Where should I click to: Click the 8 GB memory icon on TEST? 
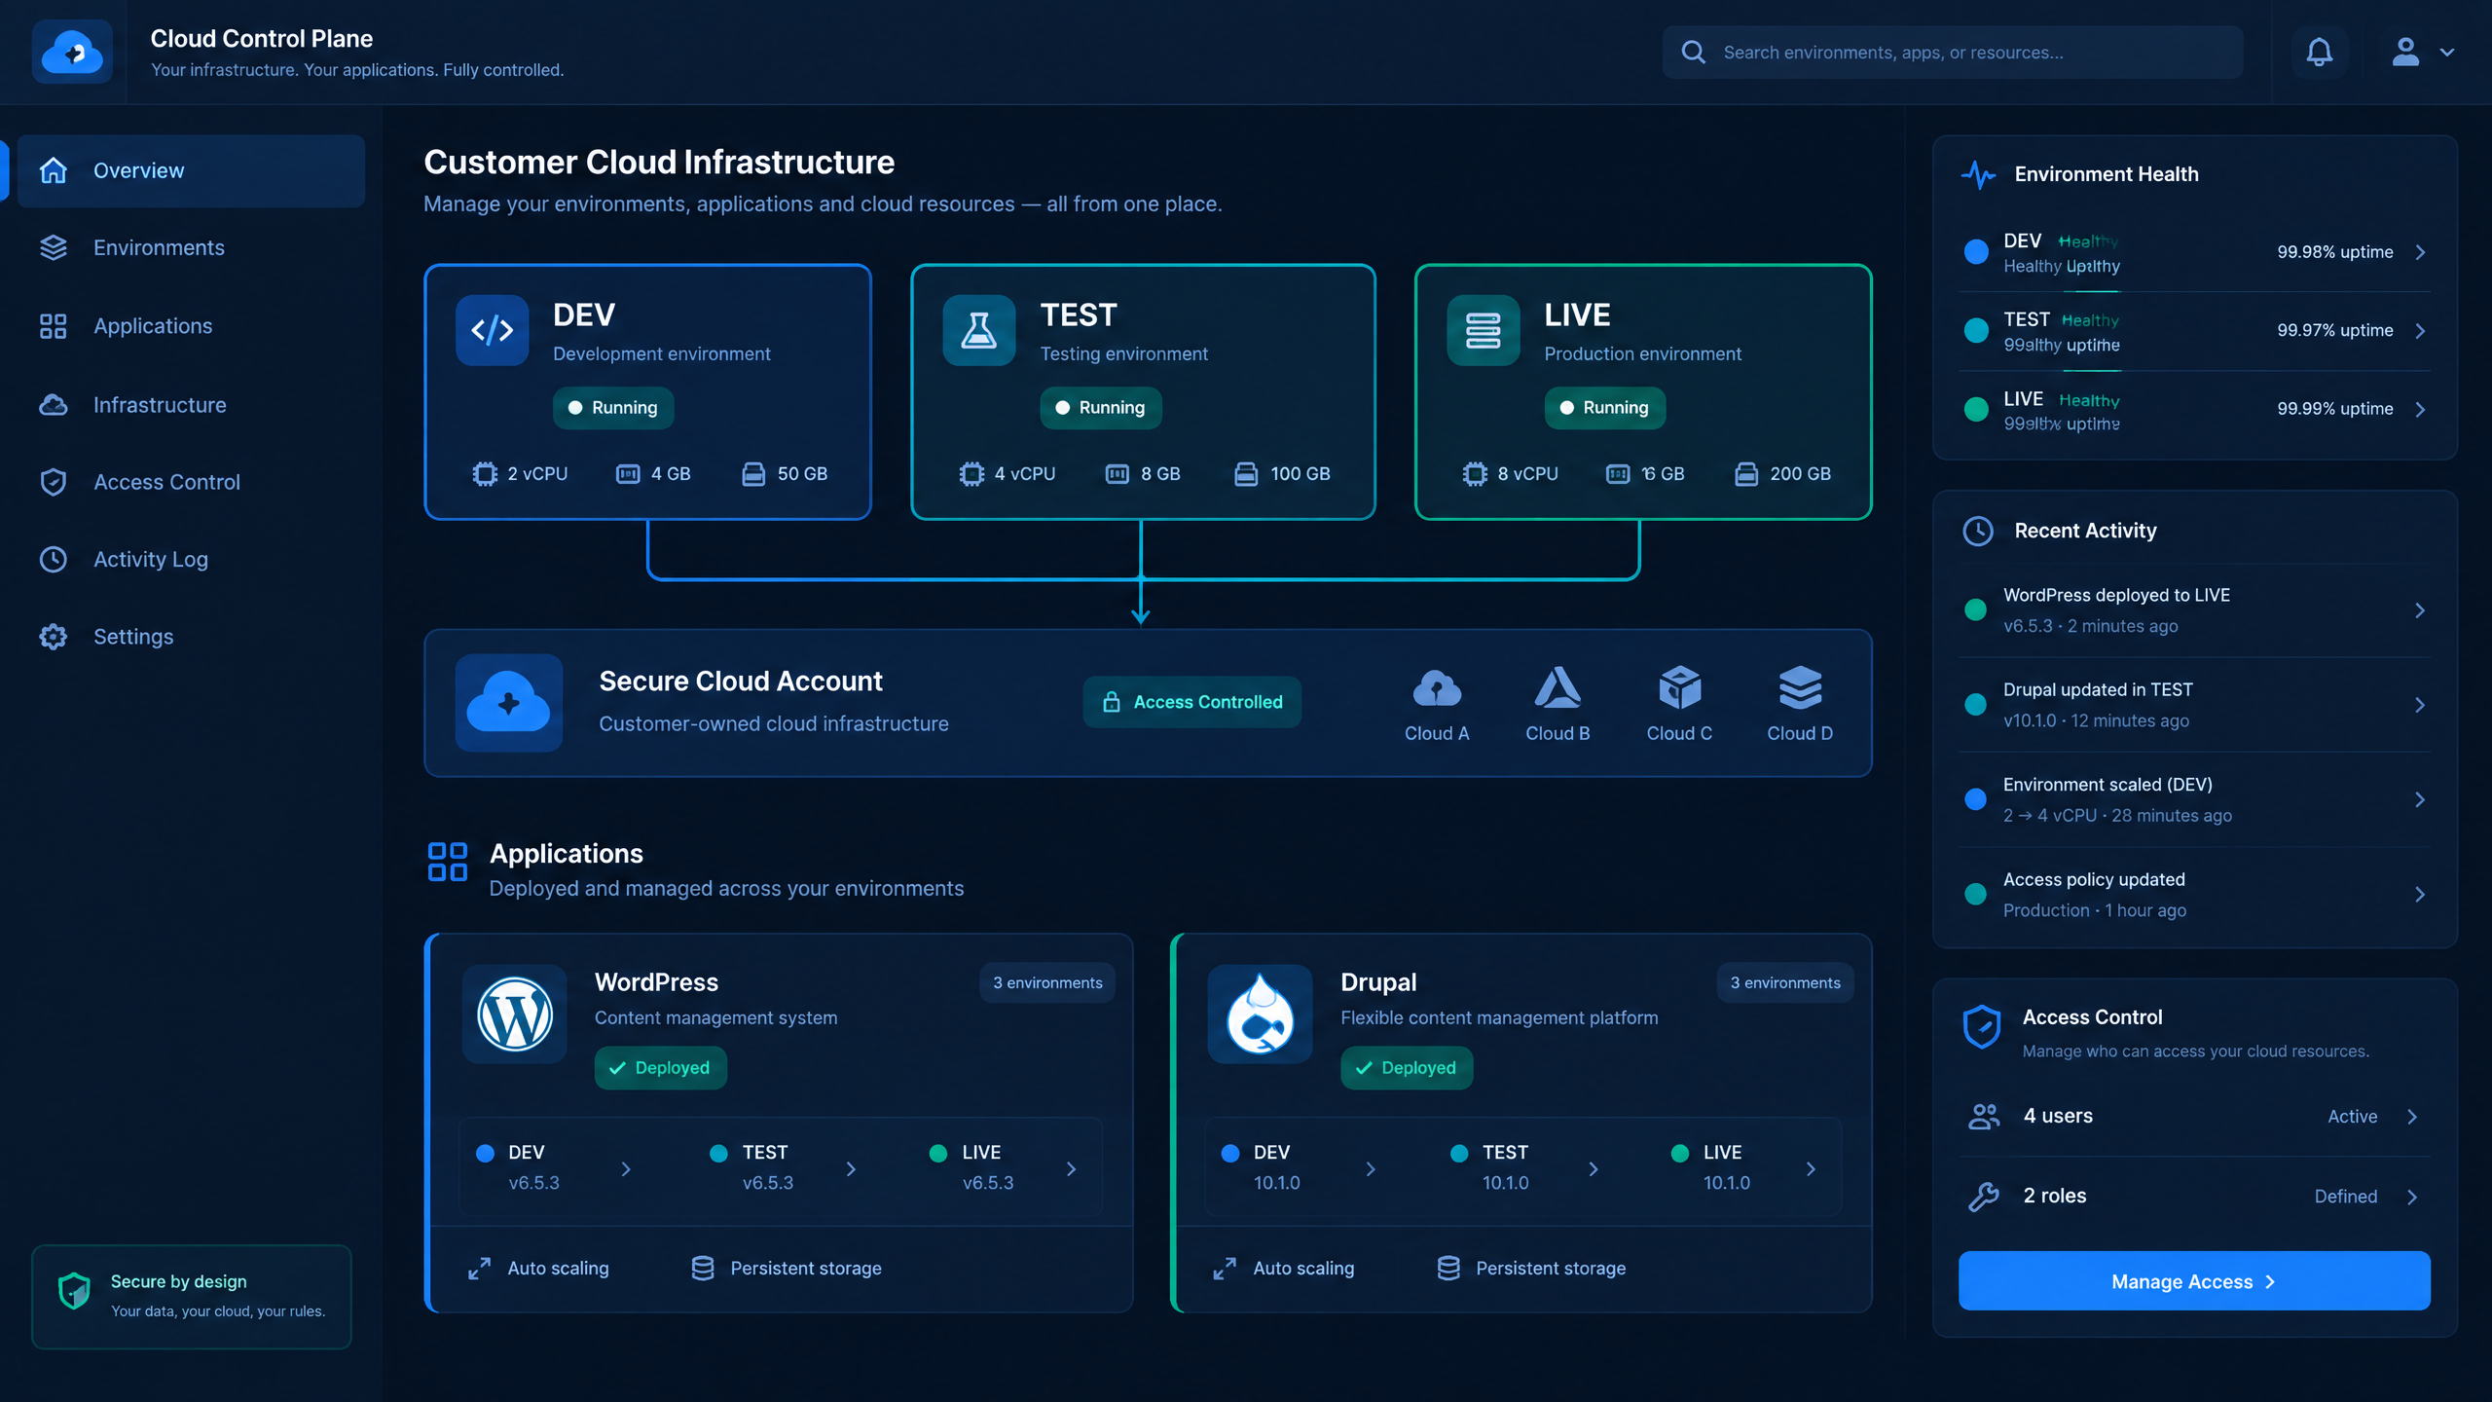1117,474
